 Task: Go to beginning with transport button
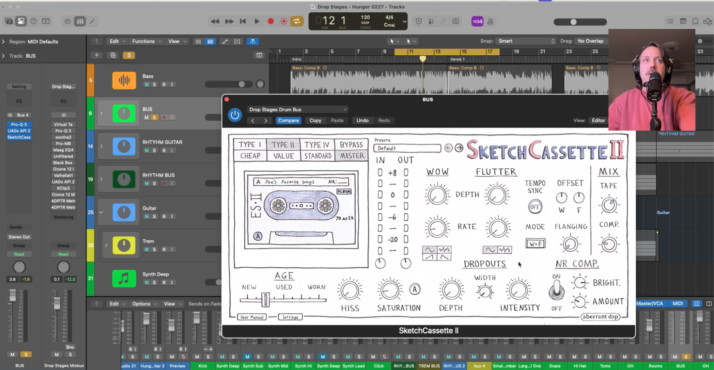(243, 21)
